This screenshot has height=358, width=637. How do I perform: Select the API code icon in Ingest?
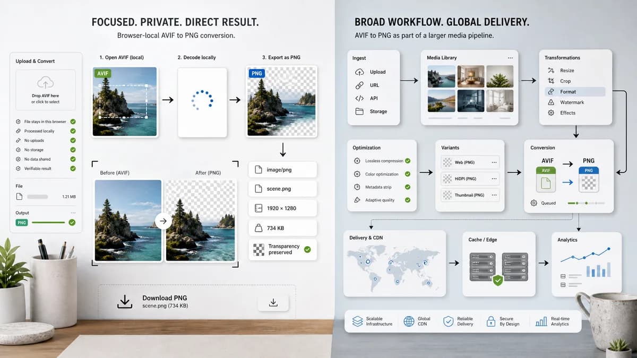[359, 98]
